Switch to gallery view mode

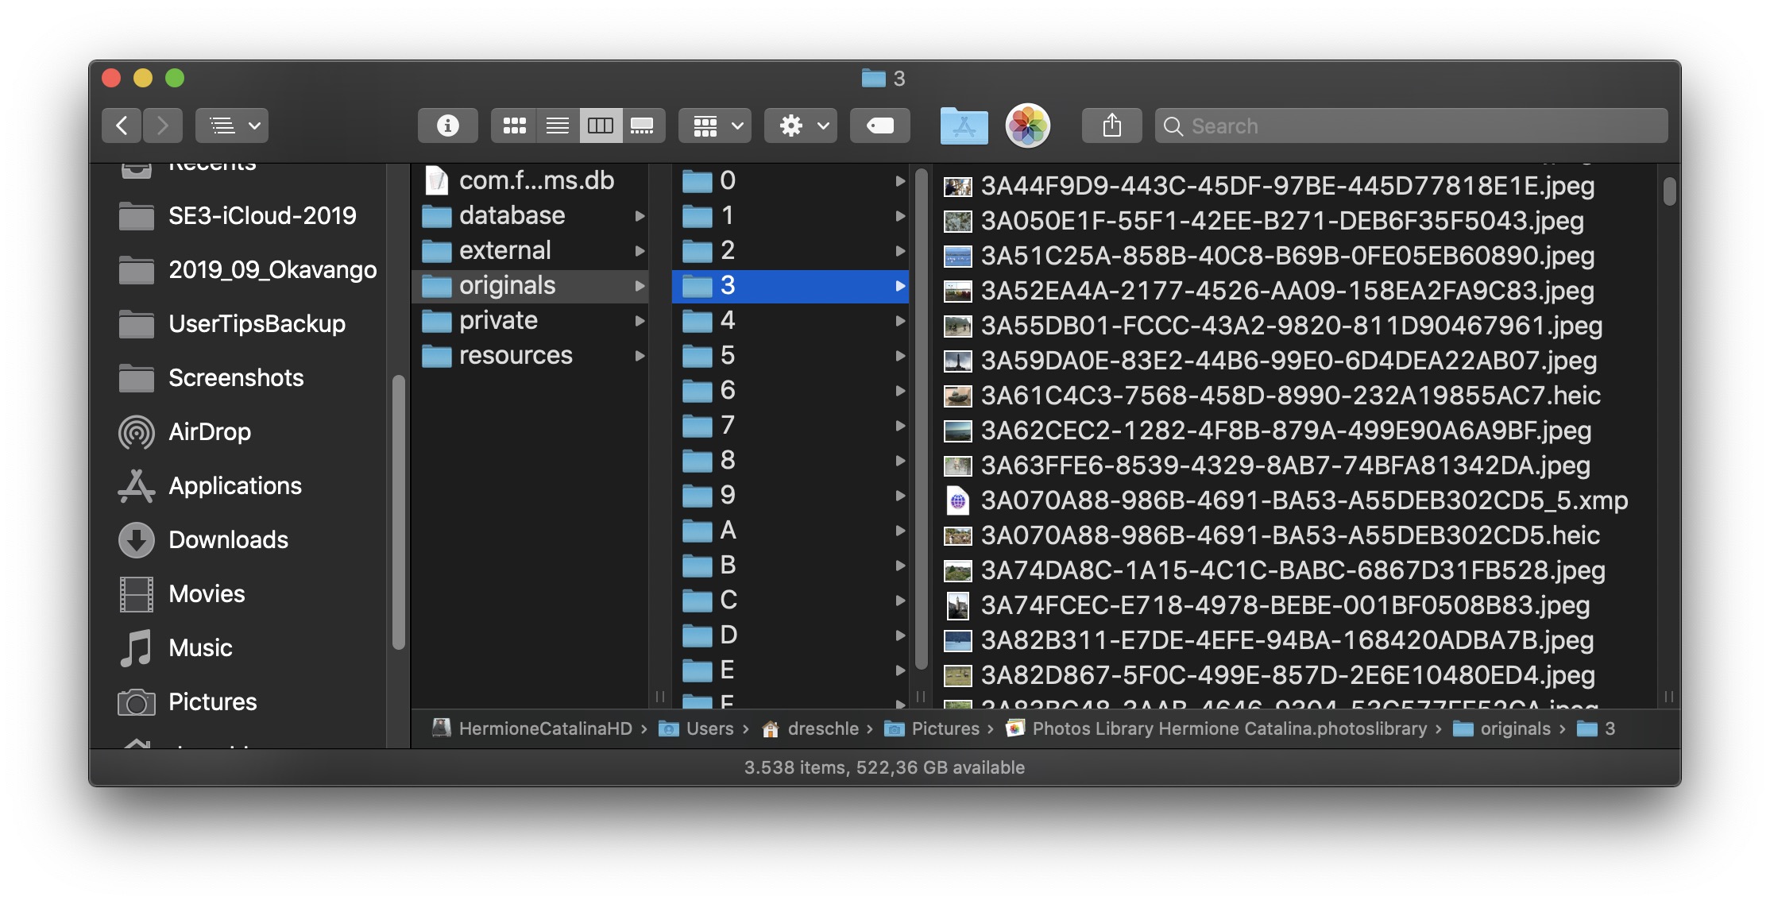click(642, 126)
